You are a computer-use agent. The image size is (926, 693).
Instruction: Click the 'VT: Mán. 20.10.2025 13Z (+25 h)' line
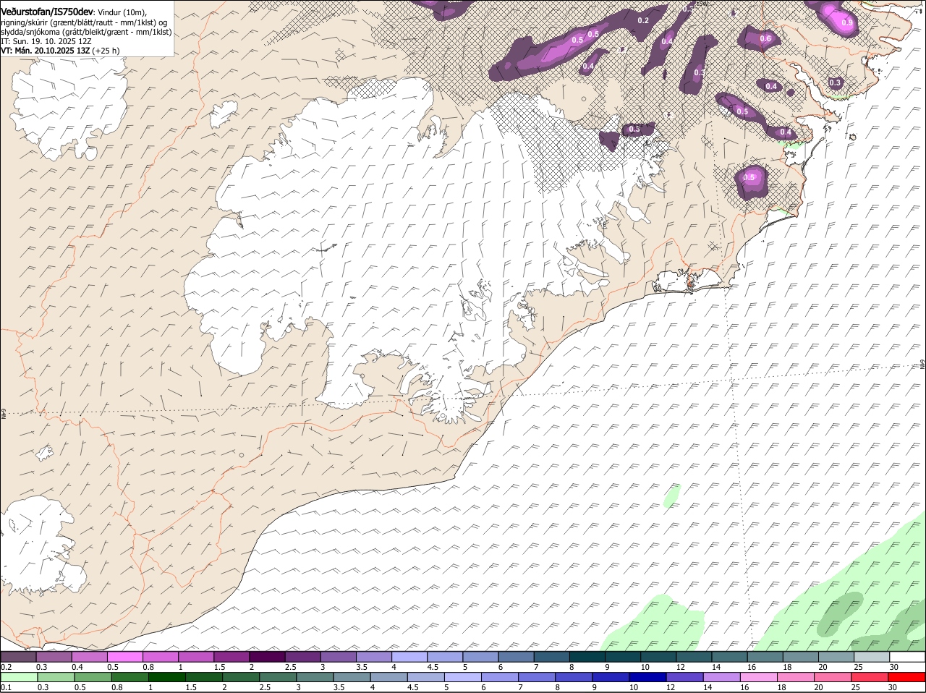(x=60, y=51)
